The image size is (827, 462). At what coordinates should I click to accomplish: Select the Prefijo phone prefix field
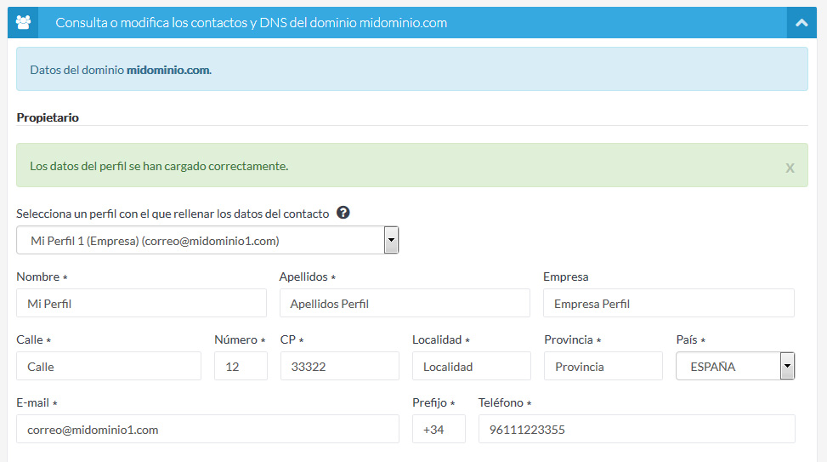coord(439,430)
